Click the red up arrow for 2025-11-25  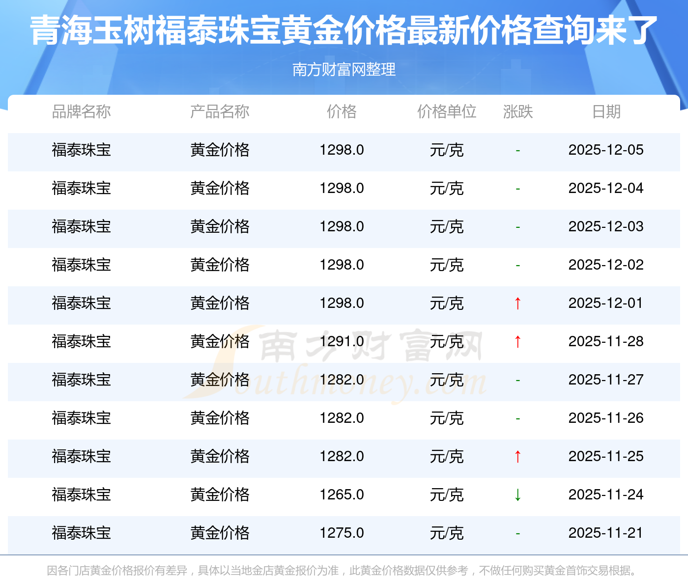pos(517,457)
